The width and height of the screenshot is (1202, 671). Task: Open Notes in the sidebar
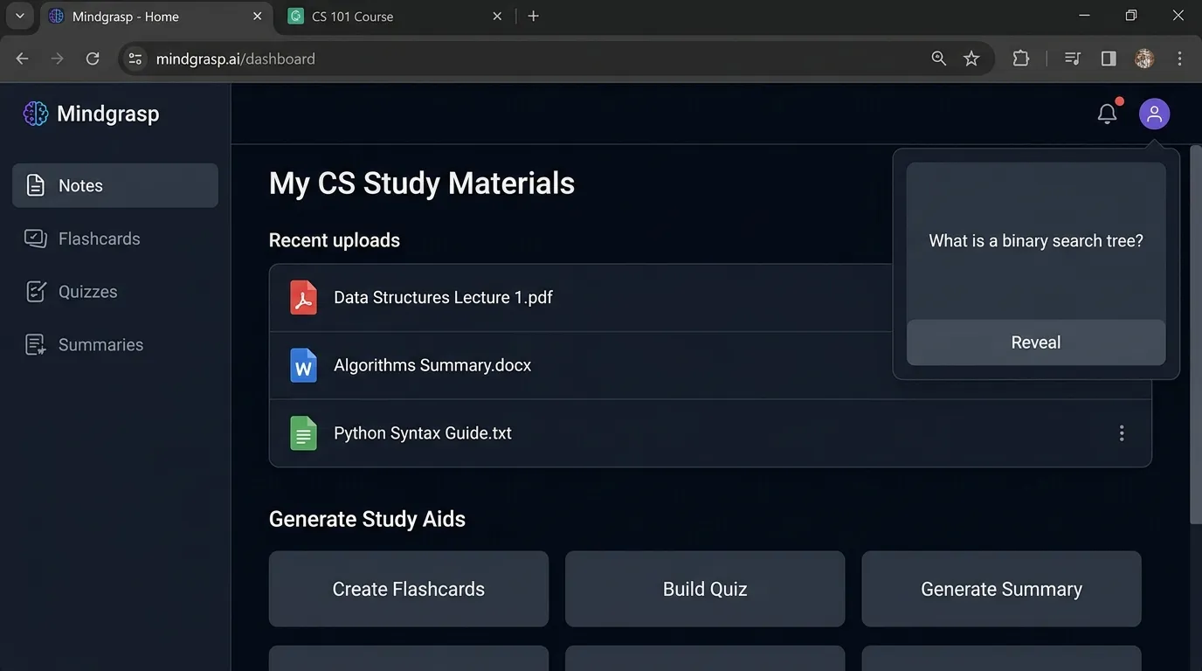tap(115, 185)
